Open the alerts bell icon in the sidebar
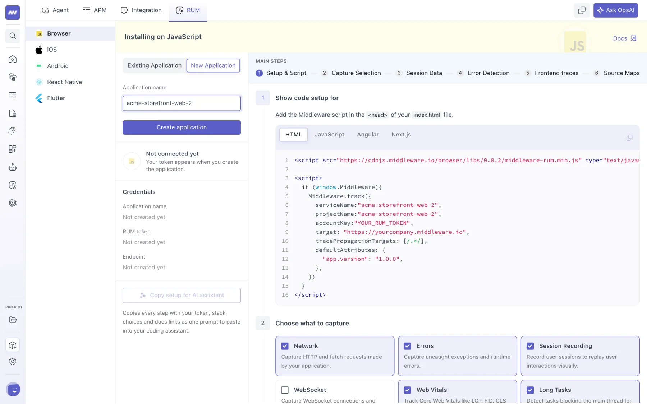This screenshot has height=404, width=647. [13, 131]
